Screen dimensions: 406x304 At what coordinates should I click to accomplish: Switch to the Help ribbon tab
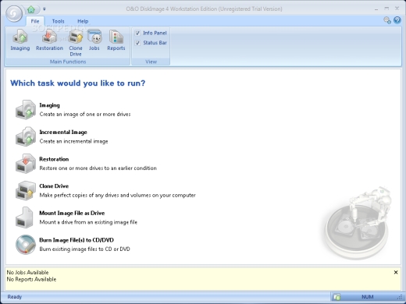83,21
